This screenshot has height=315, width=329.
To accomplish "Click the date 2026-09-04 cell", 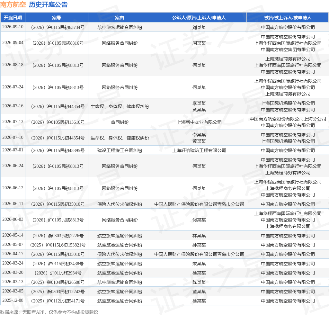I will (13, 43).
